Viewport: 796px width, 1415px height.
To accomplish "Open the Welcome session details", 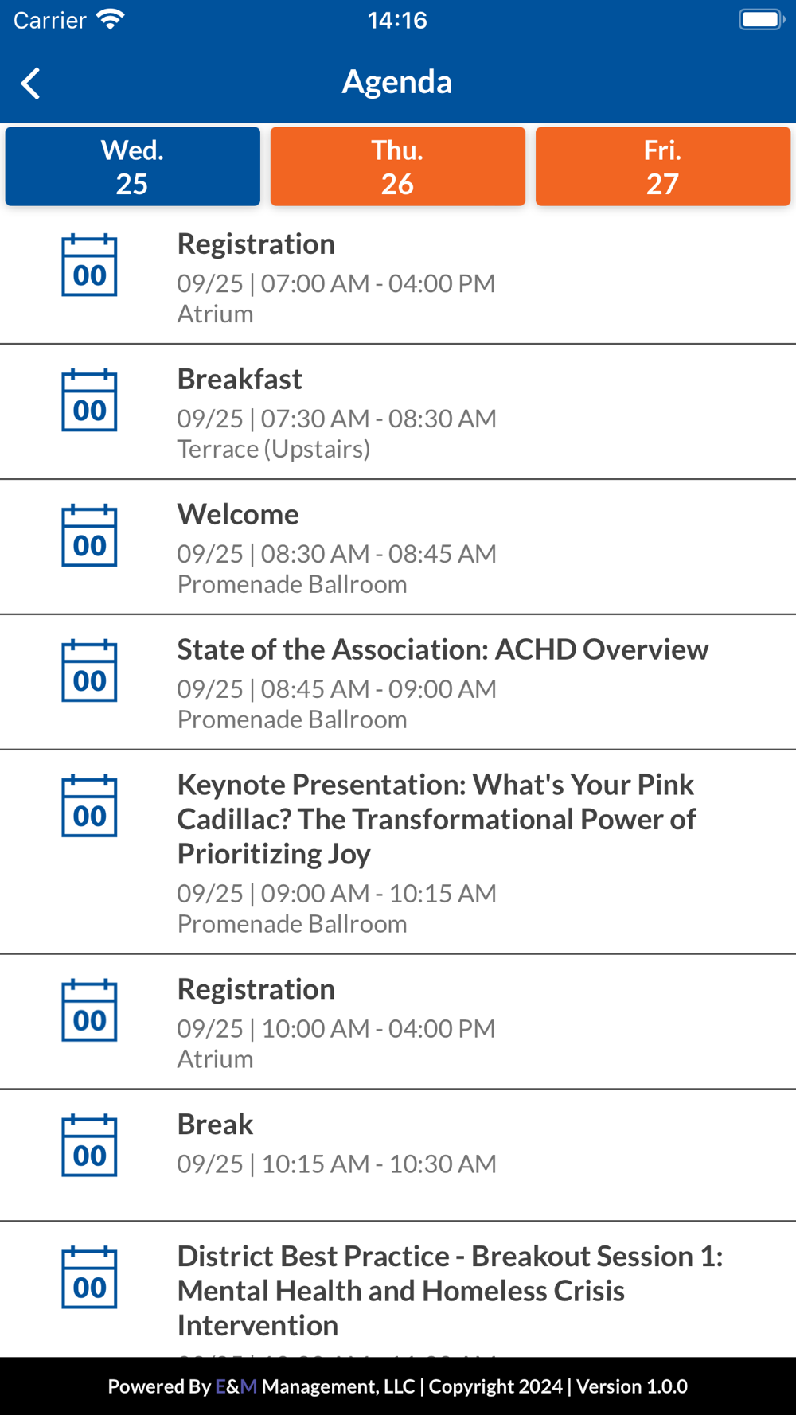I will [238, 515].
